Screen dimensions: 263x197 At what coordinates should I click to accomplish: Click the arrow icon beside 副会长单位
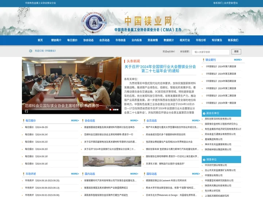(204, 113)
